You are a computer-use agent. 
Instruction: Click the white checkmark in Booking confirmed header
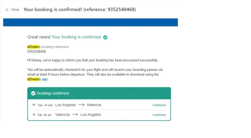point(33,93)
